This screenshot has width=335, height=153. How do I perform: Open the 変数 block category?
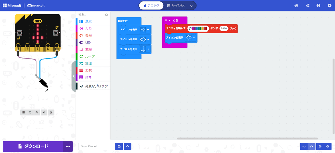pos(93,70)
